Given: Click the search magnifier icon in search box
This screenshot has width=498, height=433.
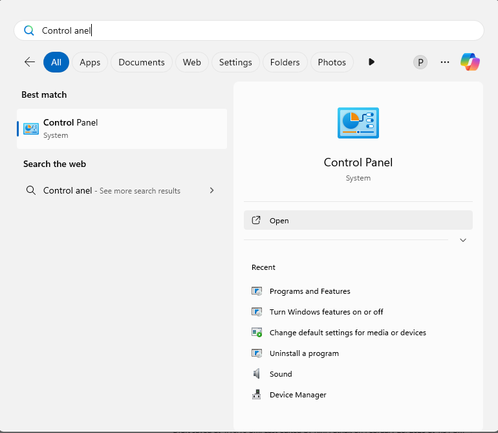Looking at the screenshot, I should 28,30.
